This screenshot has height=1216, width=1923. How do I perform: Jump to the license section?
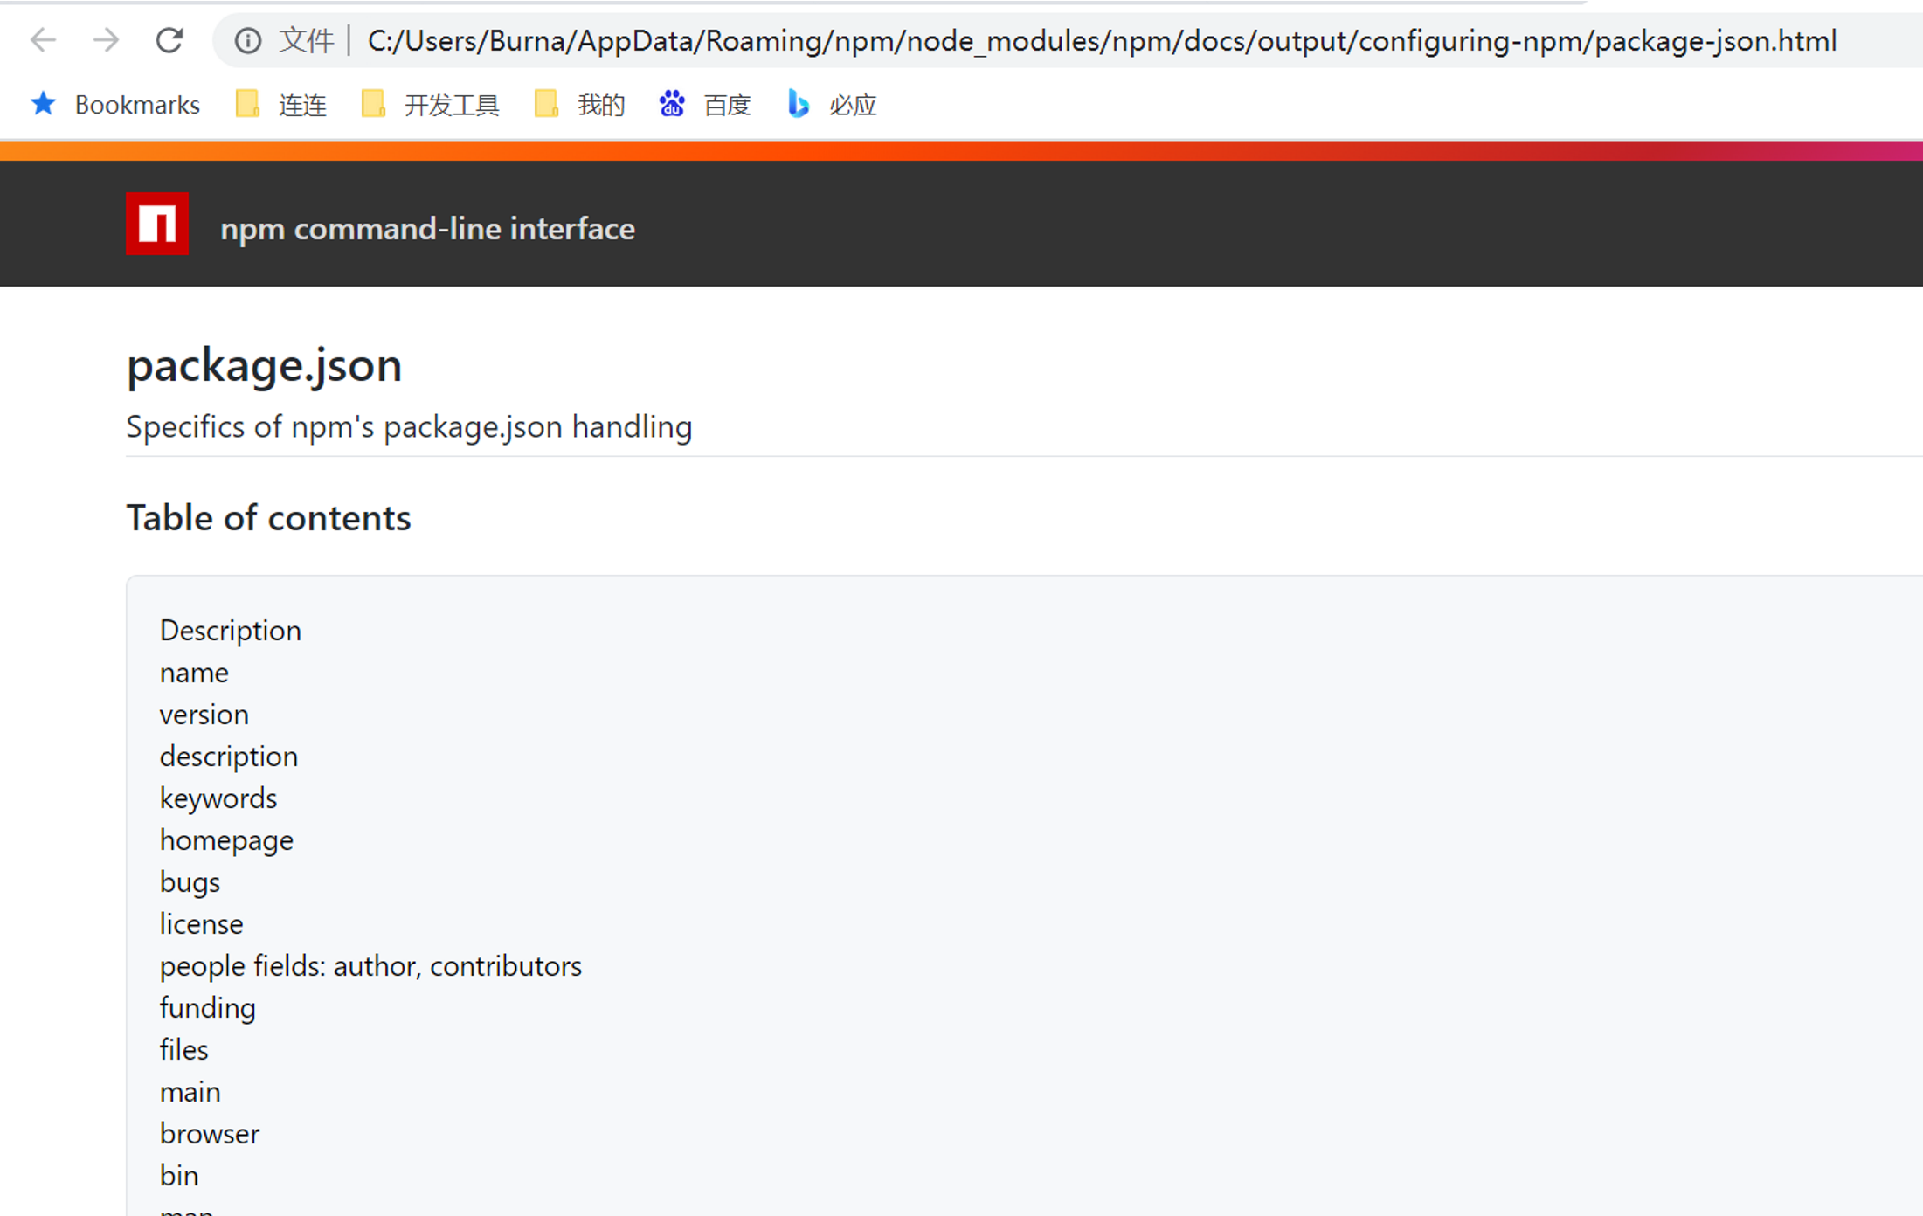pyautogui.click(x=202, y=924)
